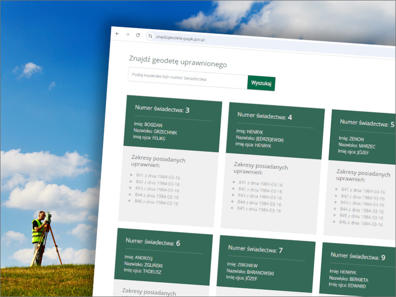This screenshot has height=297, width=396.
Task: Click '842 z dnia 1984-03-16' in card 3
Action: (157, 183)
